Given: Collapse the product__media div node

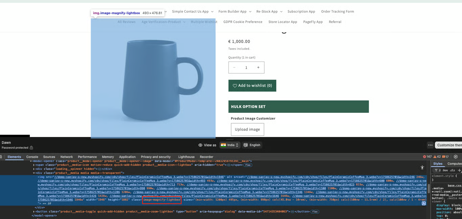Looking at the screenshot, I should click(34, 173).
